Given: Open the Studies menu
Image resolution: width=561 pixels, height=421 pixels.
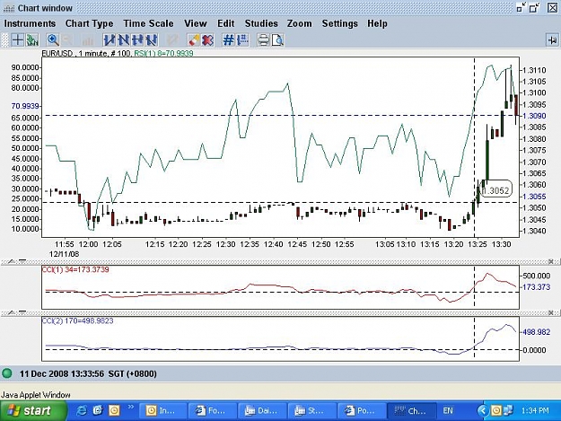Looking at the screenshot, I should (261, 23).
